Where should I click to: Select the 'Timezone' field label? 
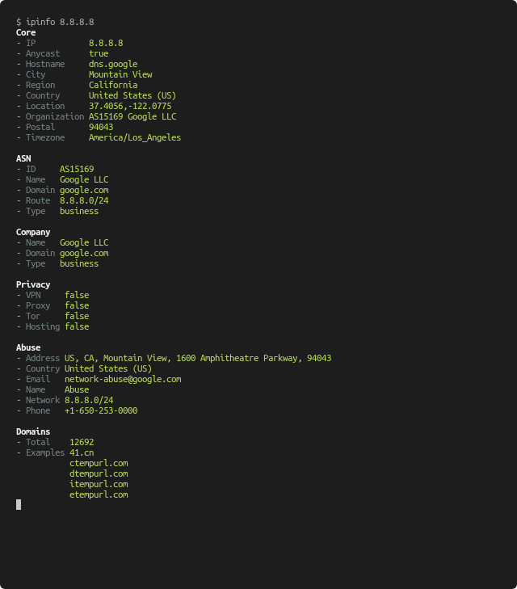pyautogui.click(x=45, y=138)
